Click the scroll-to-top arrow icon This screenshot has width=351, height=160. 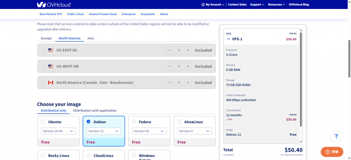click(336, 136)
